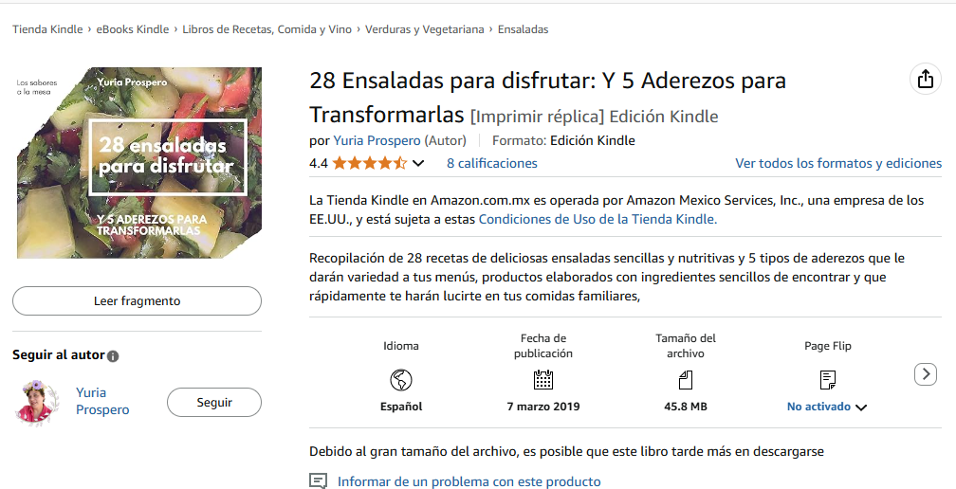
Task: Open Condiciones de Uso de la Tienda Kindle
Action: point(597,219)
